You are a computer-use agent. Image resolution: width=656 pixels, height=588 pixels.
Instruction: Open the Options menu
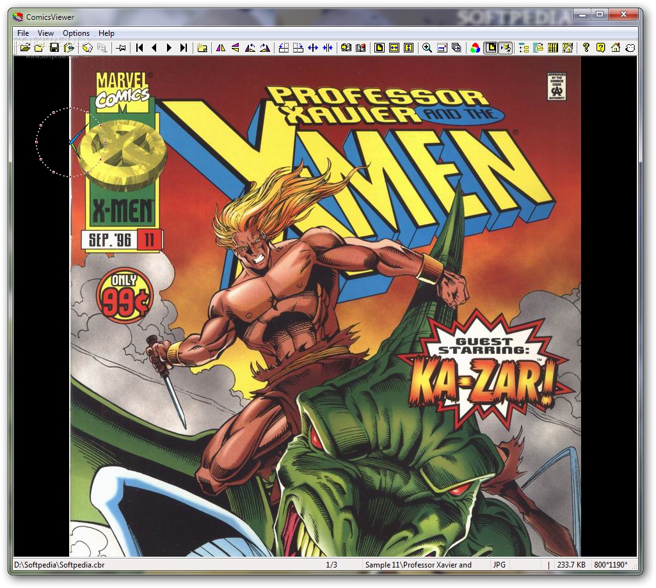pyautogui.click(x=76, y=33)
